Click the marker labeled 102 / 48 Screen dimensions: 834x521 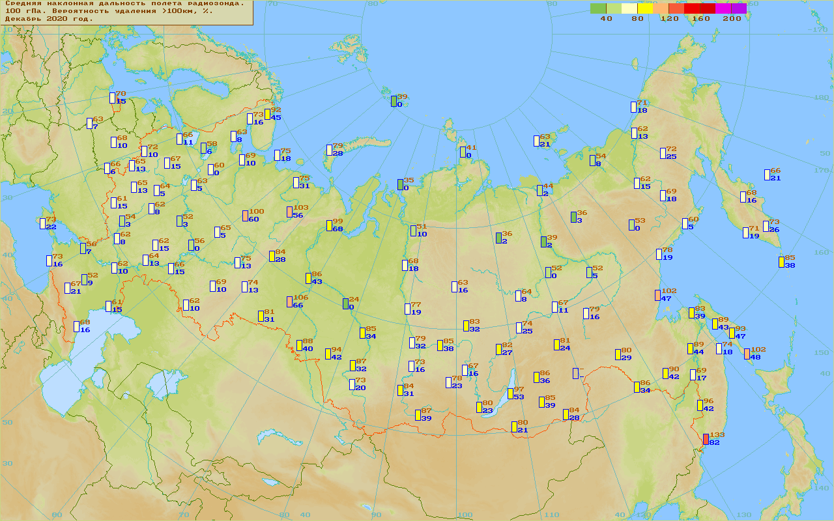point(747,354)
